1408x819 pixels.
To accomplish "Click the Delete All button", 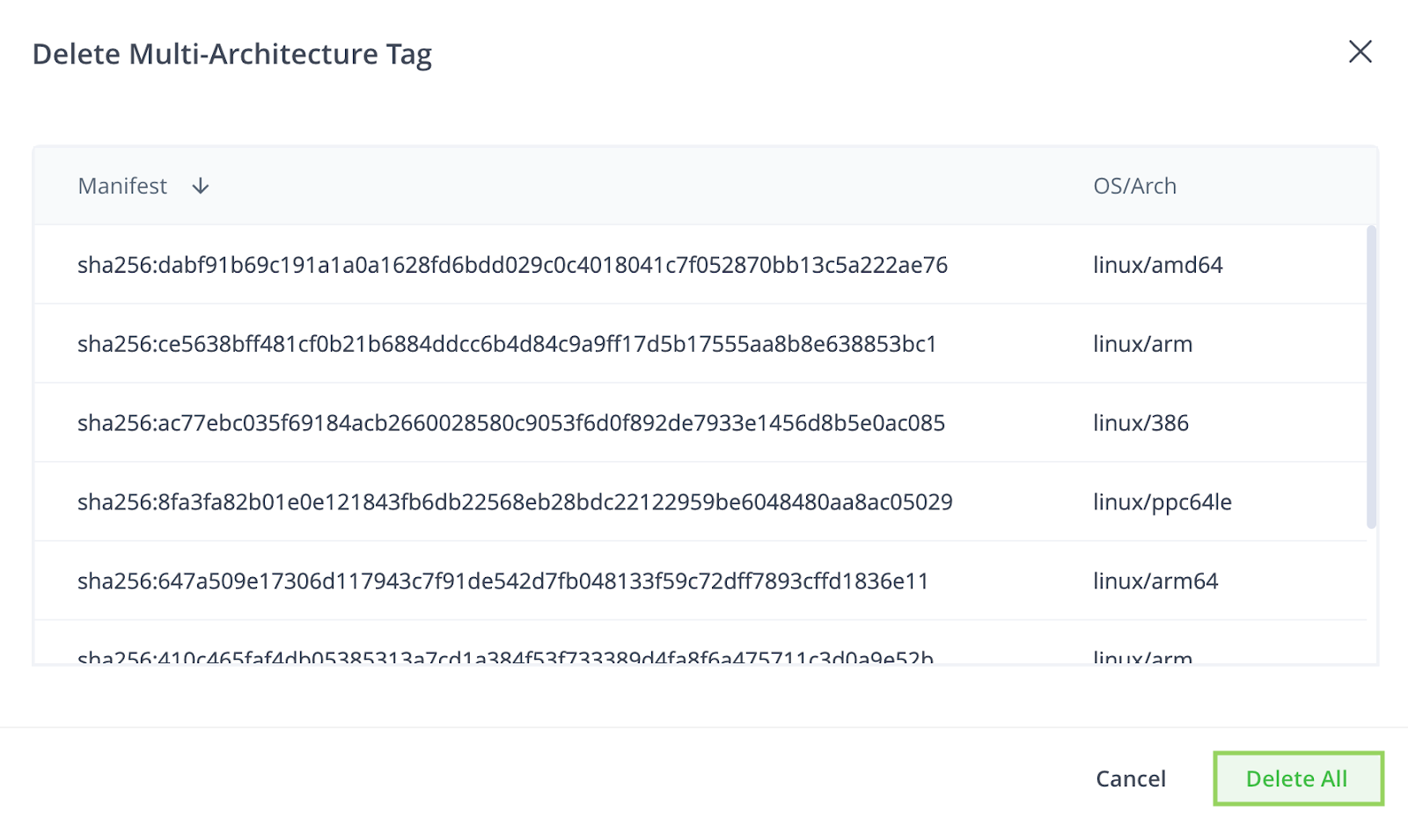I will point(1297,778).
